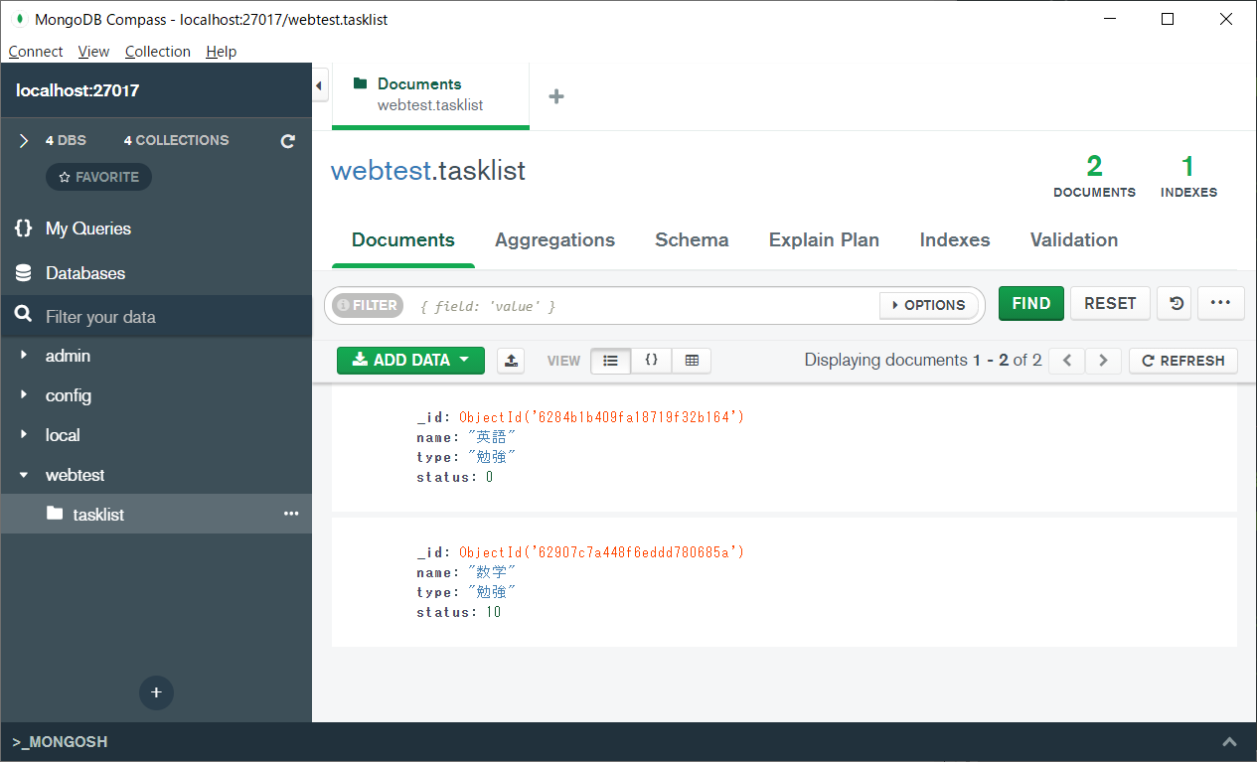Open the View menu
Image resolution: width=1257 pixels, height=762 pixels.
(x=93, y=52)
